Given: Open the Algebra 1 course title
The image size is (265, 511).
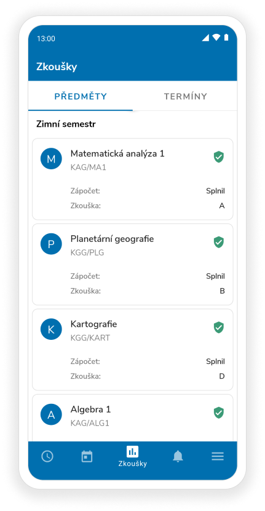Looking at the screenshot, I should [91, 409].
